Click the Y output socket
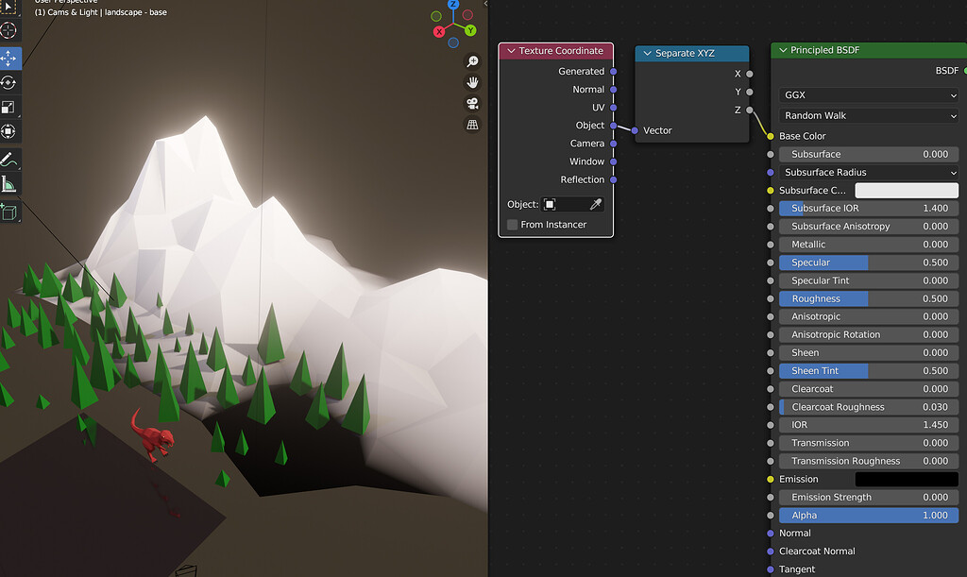This screenshot has height=577, width=967. tap(749, 92)
